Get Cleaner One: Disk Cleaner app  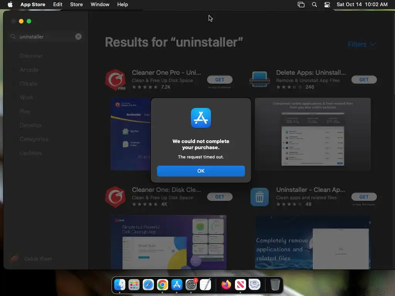219,197
